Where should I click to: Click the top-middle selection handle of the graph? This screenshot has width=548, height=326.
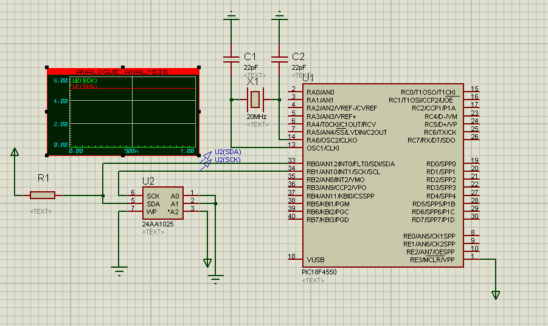coord(123,67)
